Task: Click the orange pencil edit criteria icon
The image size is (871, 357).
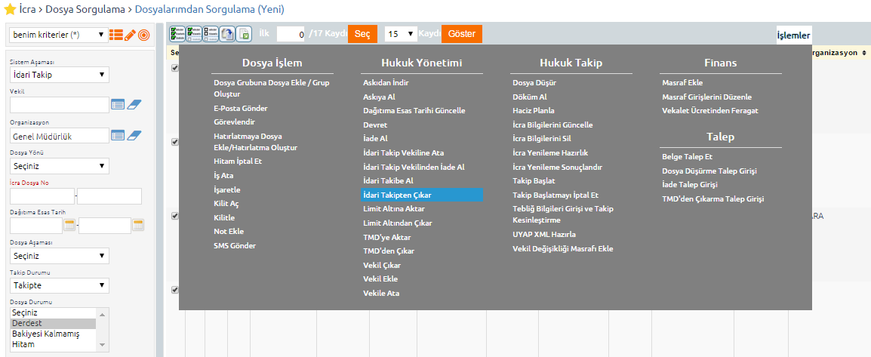Action: tap(130, 35)
